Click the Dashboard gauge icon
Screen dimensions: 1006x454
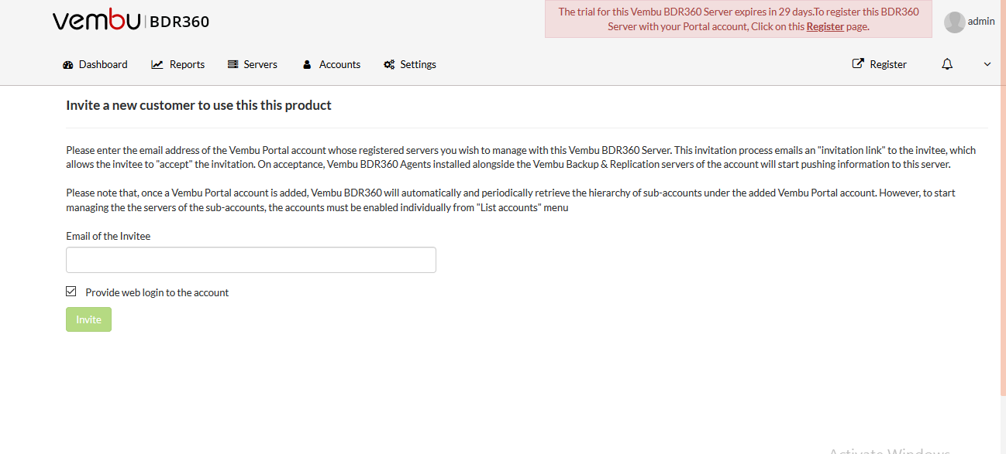[x=68, y=65]
